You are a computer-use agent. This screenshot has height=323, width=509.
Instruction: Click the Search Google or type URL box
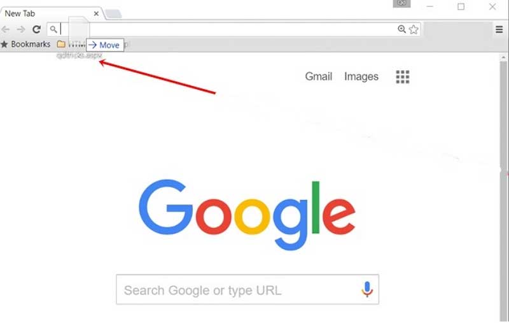tap(248, 289)
